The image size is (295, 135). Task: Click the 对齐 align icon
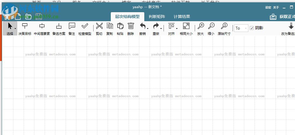coord(171,26)
